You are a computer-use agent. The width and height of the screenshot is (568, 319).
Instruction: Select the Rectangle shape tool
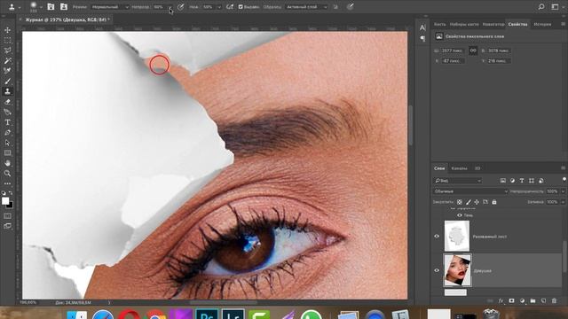pos(7,153)
